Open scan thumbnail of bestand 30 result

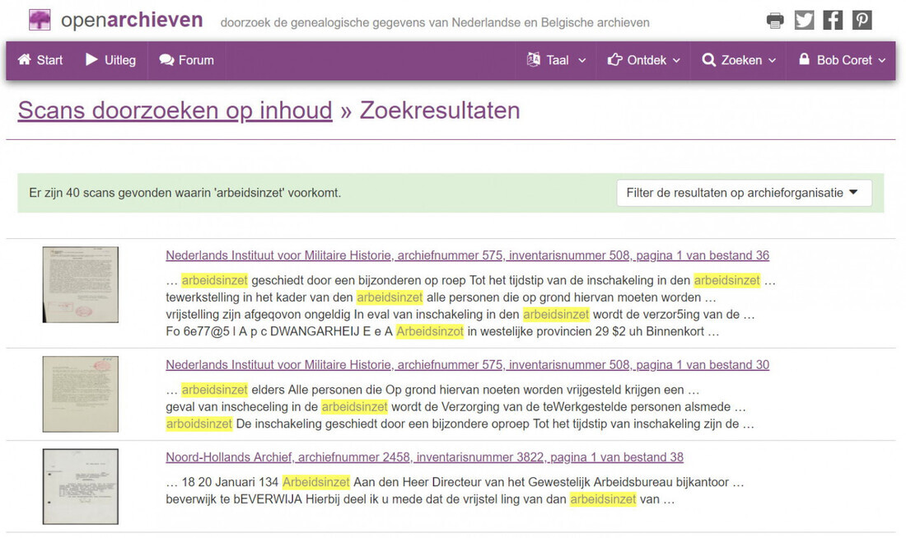81,394
